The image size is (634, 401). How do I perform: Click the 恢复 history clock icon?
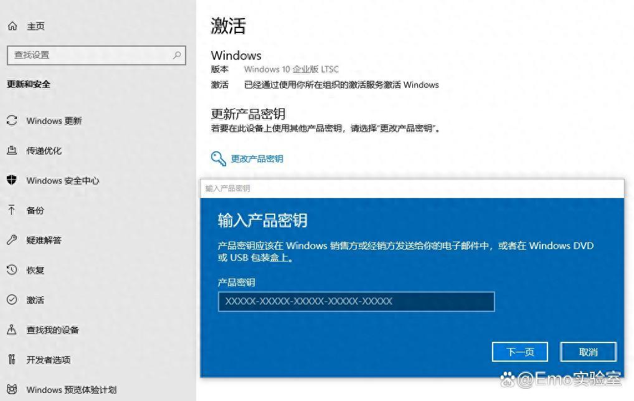coord(12,270)
